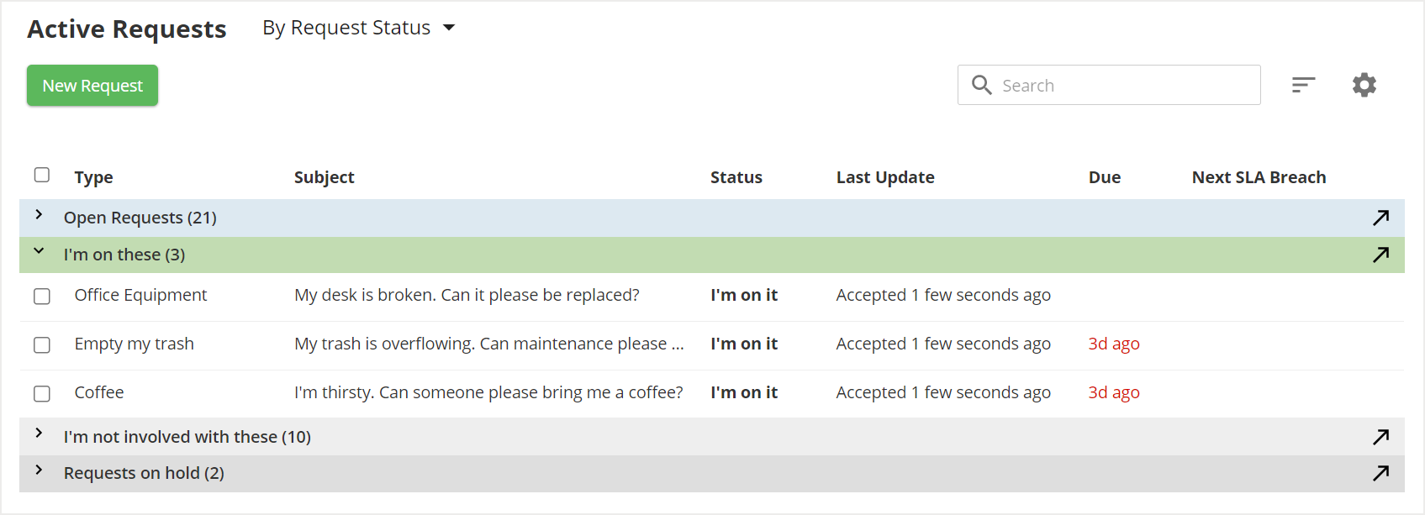Expand I'm not involved with these (10)
This screenshot has width=1425, height=515.
tap(39, 434)
